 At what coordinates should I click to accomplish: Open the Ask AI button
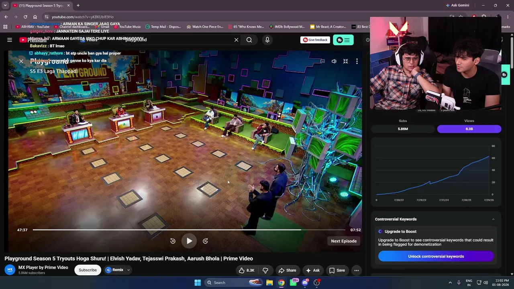(x=312, y=270)
